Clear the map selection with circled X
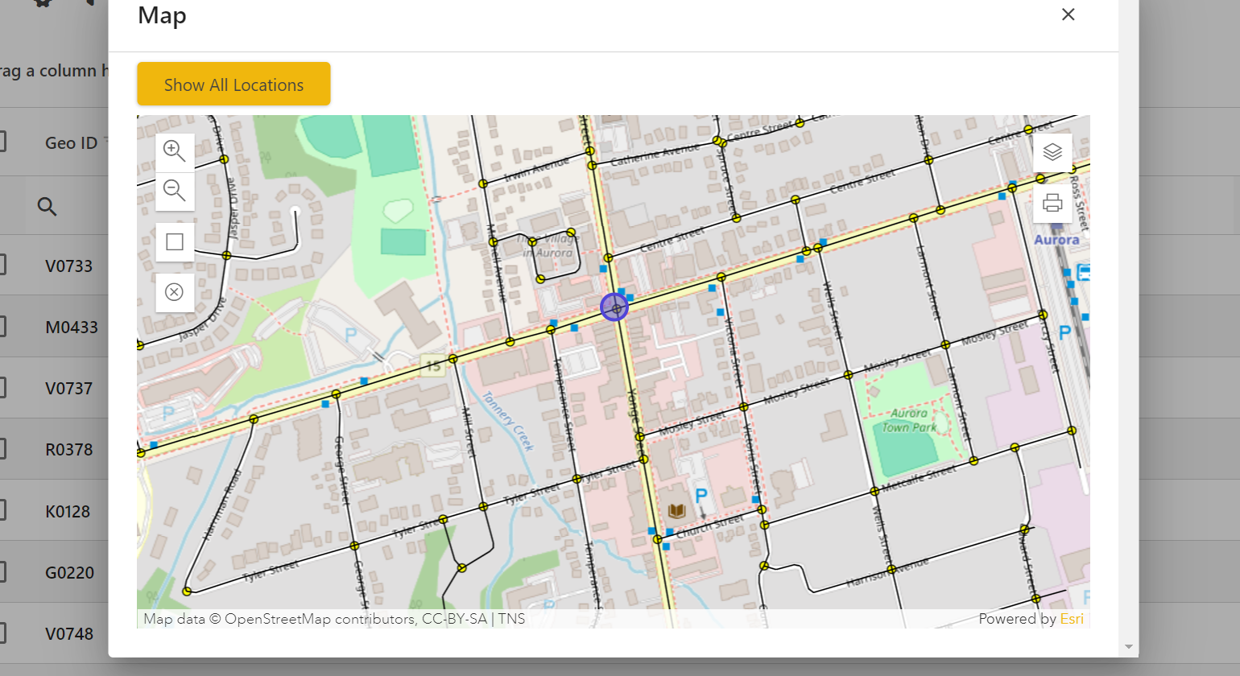The width and height of the screenshot is (1240, 676). [175, 292]
